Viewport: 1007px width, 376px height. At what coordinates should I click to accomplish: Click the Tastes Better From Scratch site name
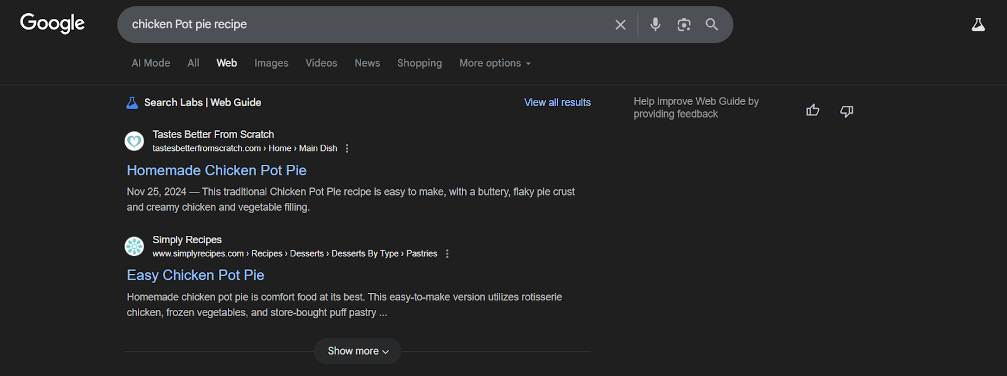(213, 135)
